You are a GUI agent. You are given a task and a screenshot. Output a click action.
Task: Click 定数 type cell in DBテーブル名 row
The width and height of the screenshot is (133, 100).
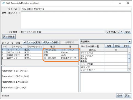(x=52, y=52)
